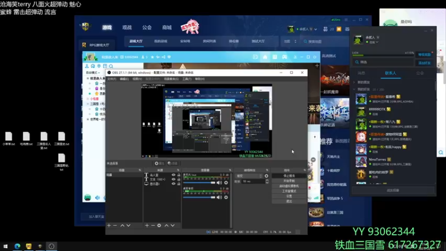Mute the Mic/Aux channel in mixer
Viewport: 446px width, 251px height.
coord(219,183)
